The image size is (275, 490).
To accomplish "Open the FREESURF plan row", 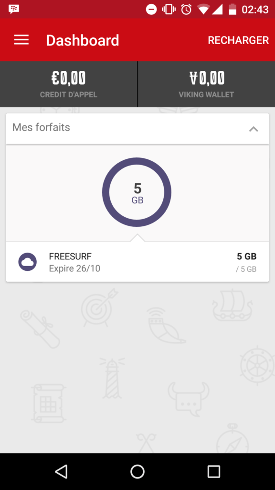I will pyautogui.click(x=137, y=262).
